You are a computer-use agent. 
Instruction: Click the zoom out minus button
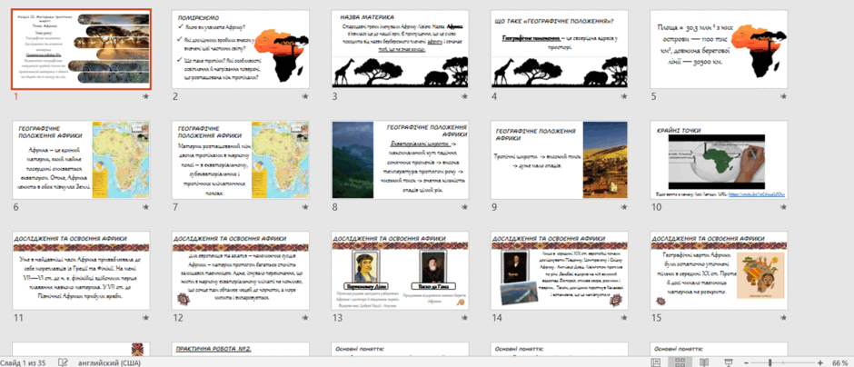(x=744, y=362)
